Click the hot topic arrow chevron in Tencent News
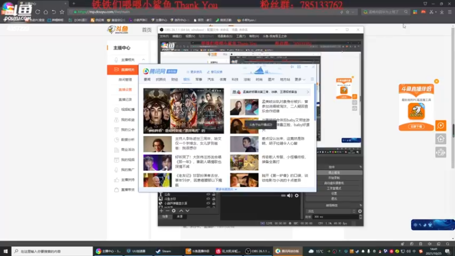The image size is (455, 256). (308, 92)
